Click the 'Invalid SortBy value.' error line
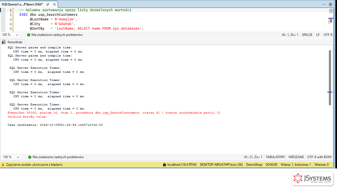The height and width of the screenshot is (188, 337). click(27, 117)
